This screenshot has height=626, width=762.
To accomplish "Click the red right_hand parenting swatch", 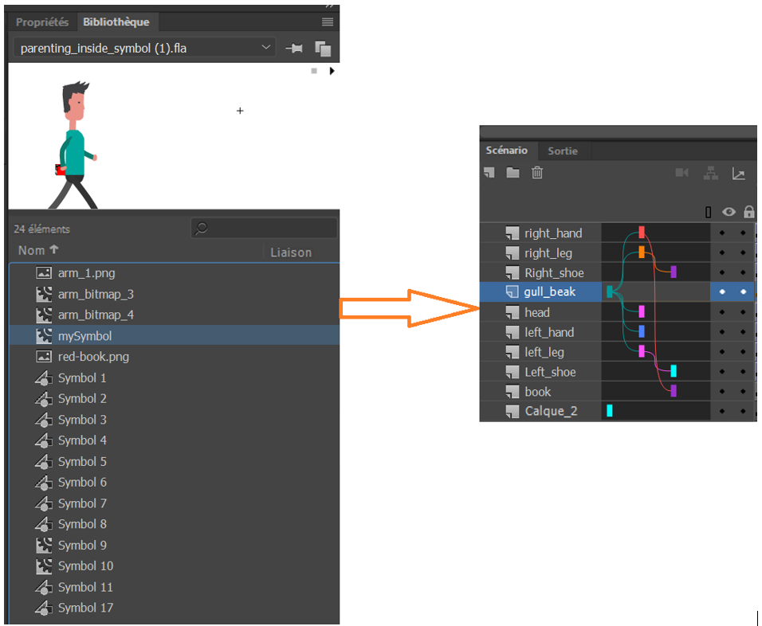I will click(642, 232).
